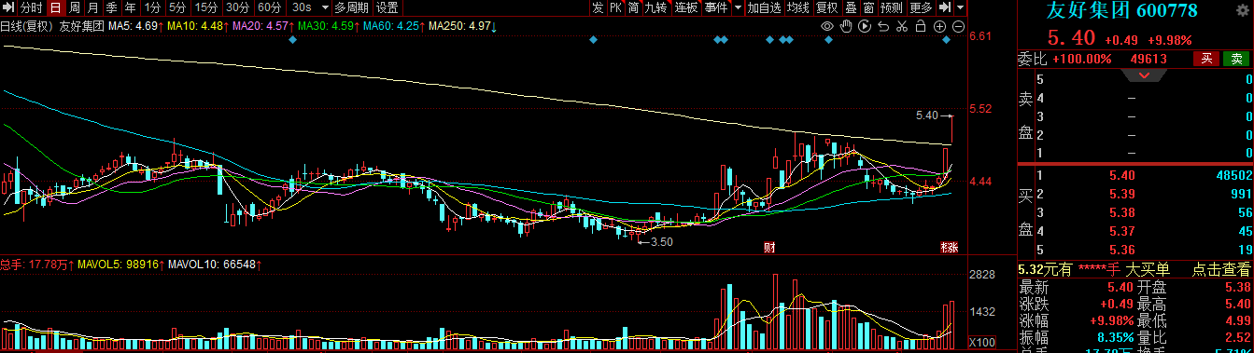The height and width of the screenshot is (353, 1254).
Task: Open settings gear beside stock name
Action: pos(1243,10)
